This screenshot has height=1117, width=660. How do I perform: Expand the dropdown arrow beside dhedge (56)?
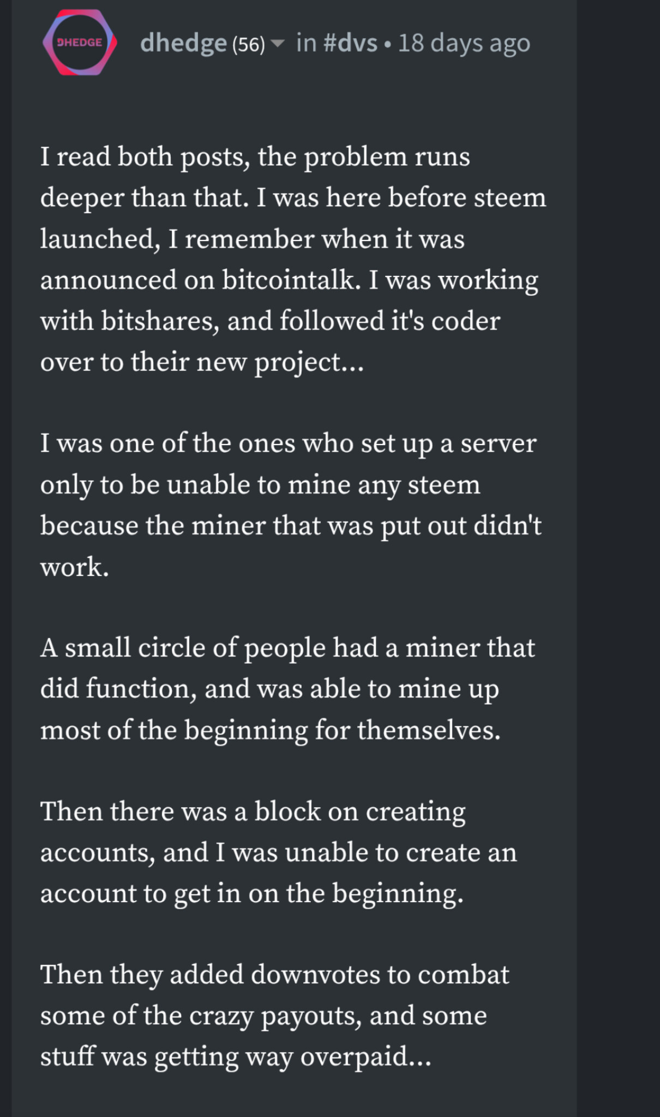278,44
